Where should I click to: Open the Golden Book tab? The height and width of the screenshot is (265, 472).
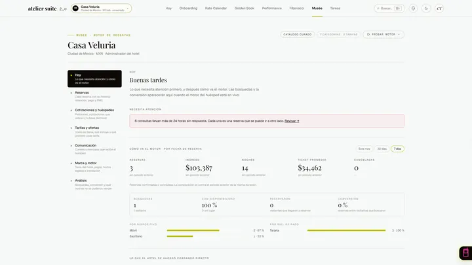click(x=244, y=9)
